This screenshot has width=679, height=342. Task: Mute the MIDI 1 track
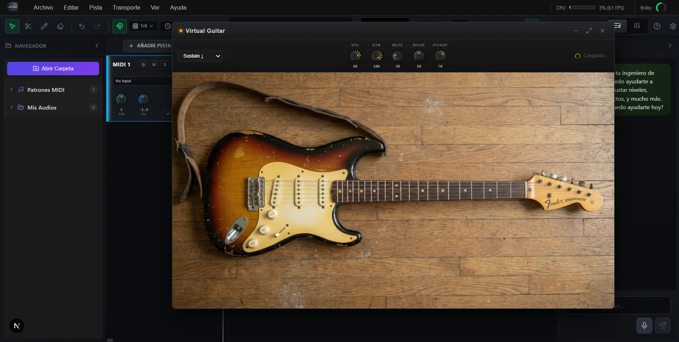(x=154, y=65)
